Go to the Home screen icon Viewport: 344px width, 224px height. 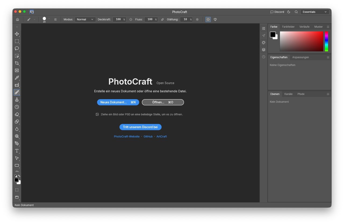(17, 19)
